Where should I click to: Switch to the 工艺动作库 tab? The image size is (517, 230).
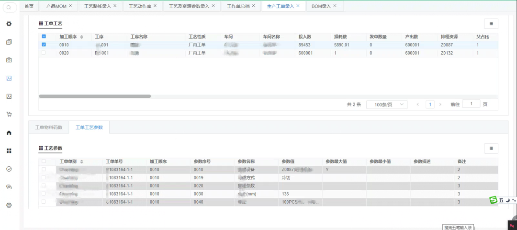click(140, 6)
